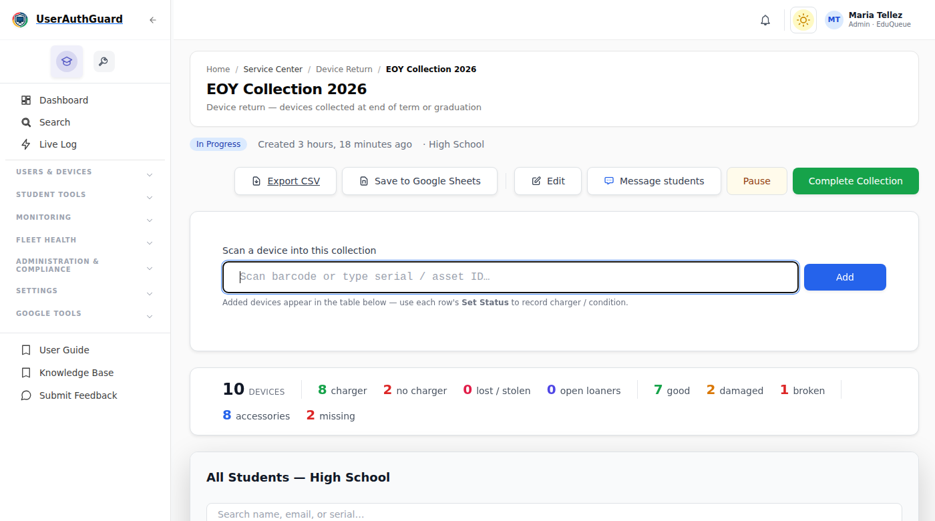This screenshot has width=935, height=521.
Task: Click the Knowledge Base bookmark icon
Action: point(26,373)
